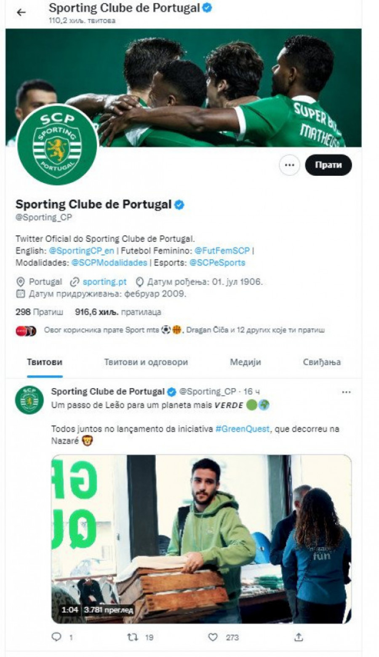Click the tweet author's small SCP avatar
The image size is (379, 657).
point(29,400)
